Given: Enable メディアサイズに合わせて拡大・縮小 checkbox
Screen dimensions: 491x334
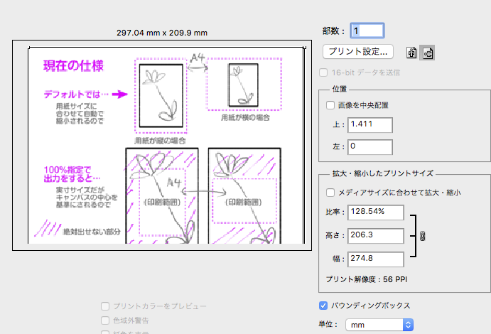Looking at the screenshot, I should click(x=330, y=192).
